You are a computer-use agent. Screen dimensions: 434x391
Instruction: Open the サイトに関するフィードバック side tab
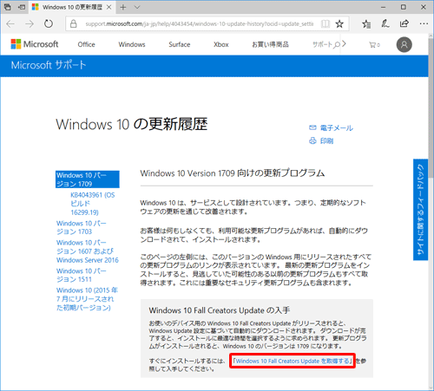pyautogui.click(x=420, y=210)
